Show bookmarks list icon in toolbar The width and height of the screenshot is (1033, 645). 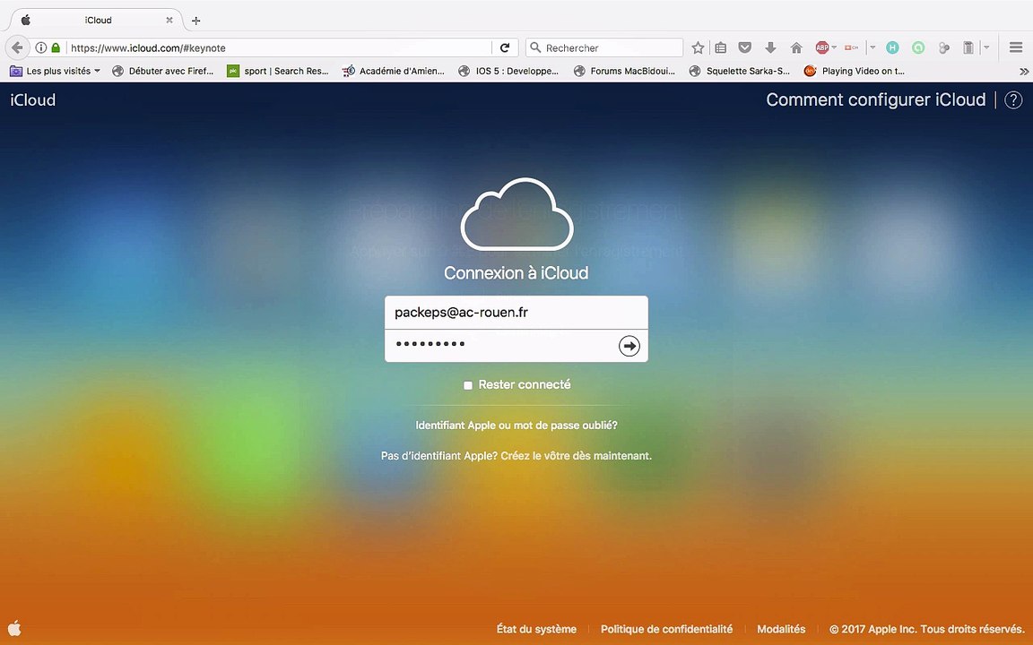721,47
